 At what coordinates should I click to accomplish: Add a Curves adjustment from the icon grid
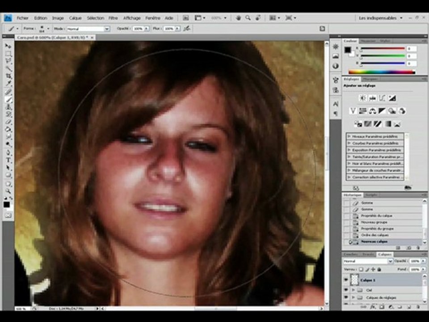point(382,98)
